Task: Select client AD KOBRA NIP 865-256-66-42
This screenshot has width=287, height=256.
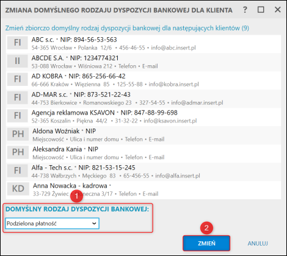Action: point(143,80)
